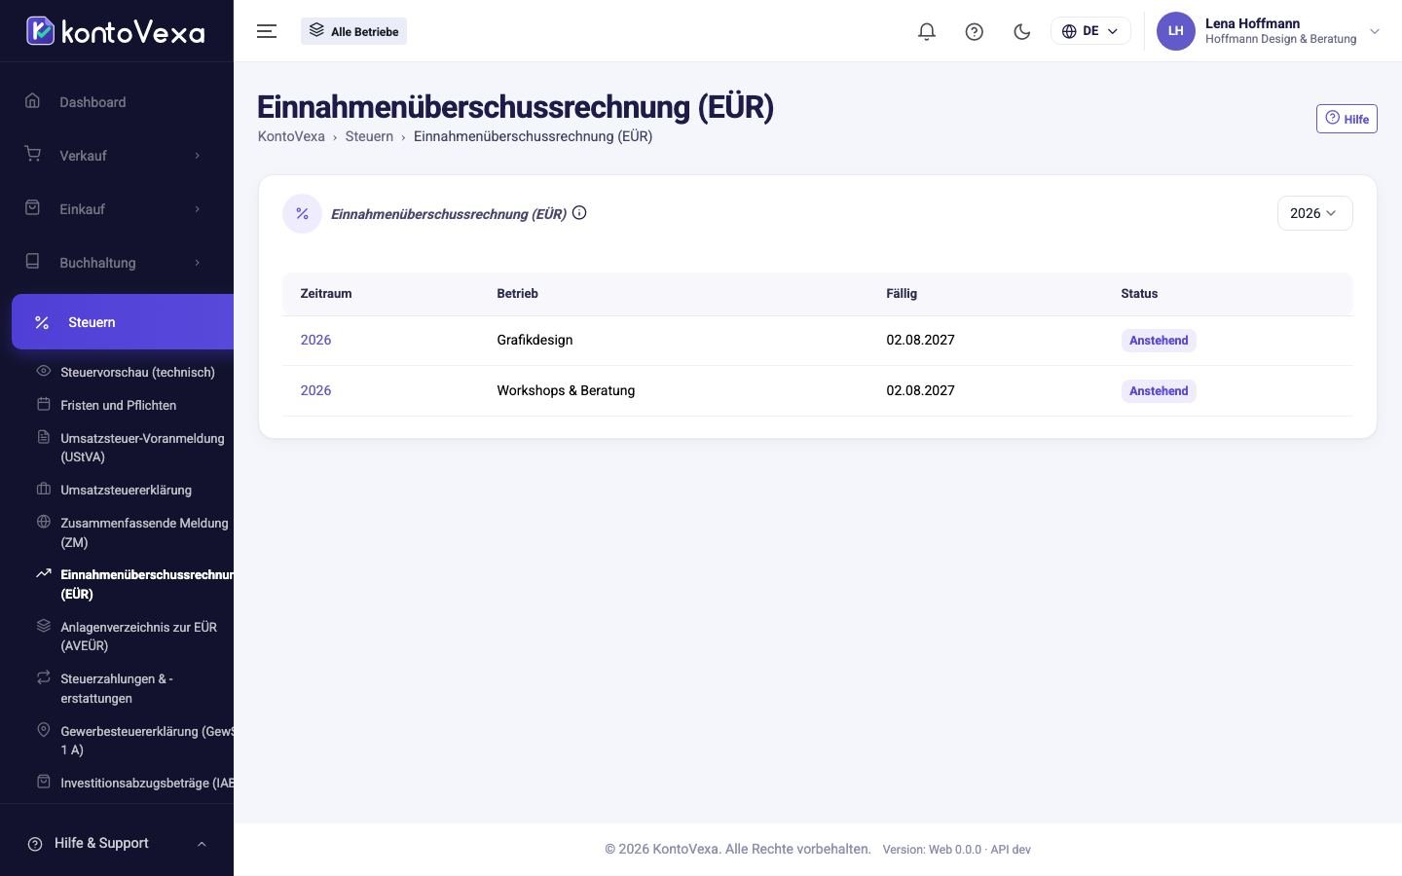Click the kontoVexa logo
This screenshot has width=1402, height=876.
click(115, 31)
